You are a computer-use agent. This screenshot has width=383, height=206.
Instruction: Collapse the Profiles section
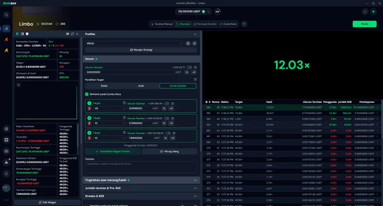pyautogui.click(x=195, y=34)
